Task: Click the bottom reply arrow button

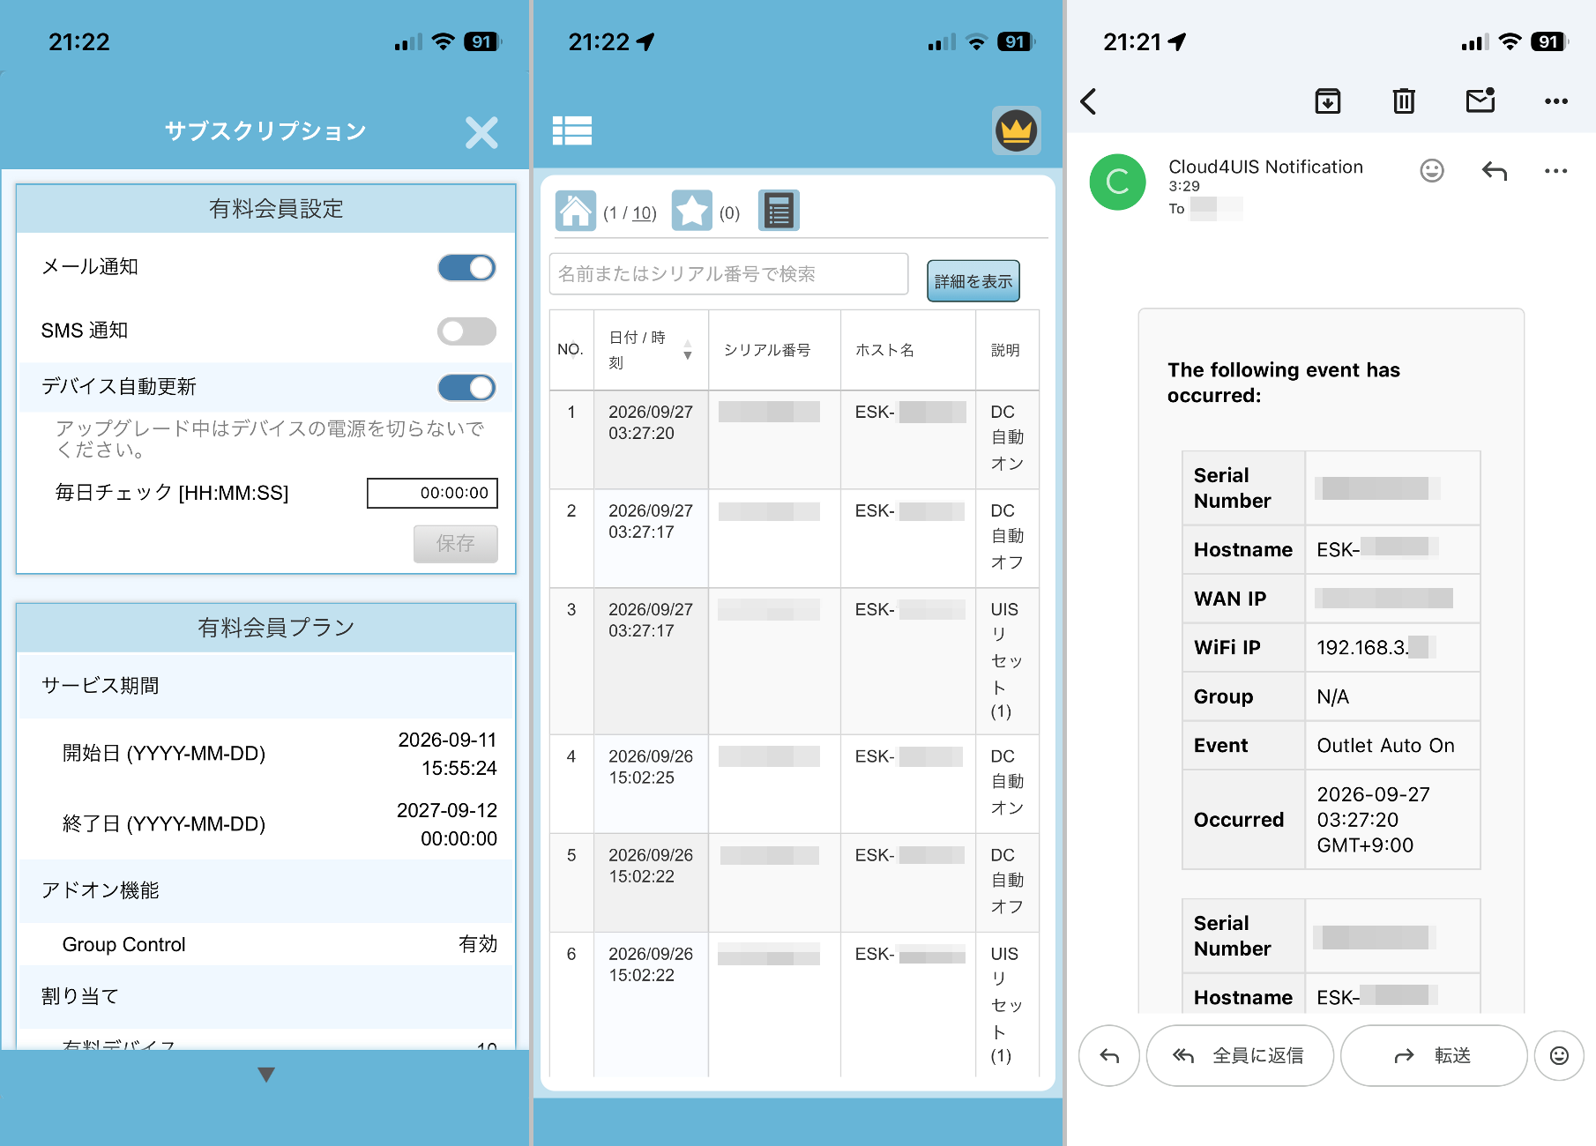Action: pyautogui.click(x=1109, y=1055)
